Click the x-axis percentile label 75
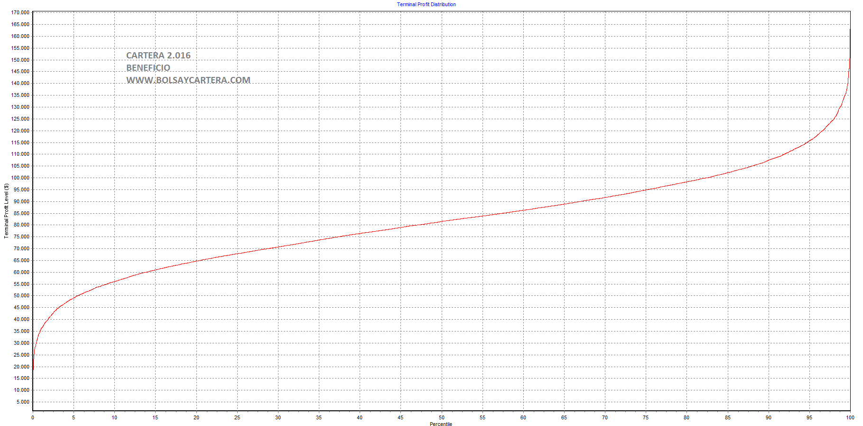 coord(646,417)
